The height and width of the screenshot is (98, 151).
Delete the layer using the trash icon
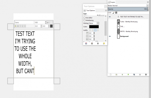[x=146, y=75]
